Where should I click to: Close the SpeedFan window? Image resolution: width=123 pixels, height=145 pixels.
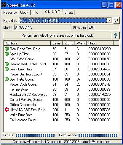pos(118,5)
